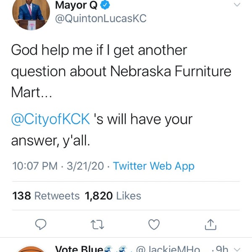252x252 pixels.
Task: Open the chevron menu on the reply tweet
Action: (x=237, y=249)
